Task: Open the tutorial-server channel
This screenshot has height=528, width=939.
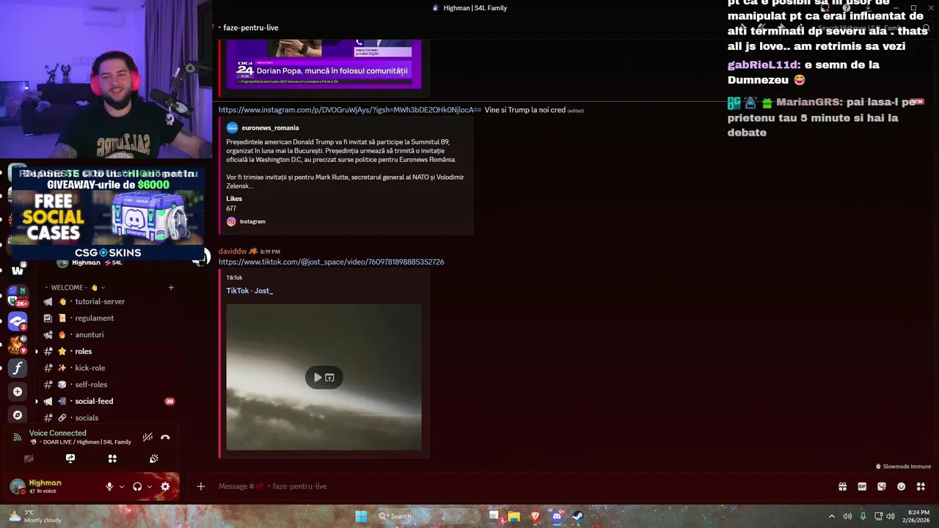Action: (100, 301)
